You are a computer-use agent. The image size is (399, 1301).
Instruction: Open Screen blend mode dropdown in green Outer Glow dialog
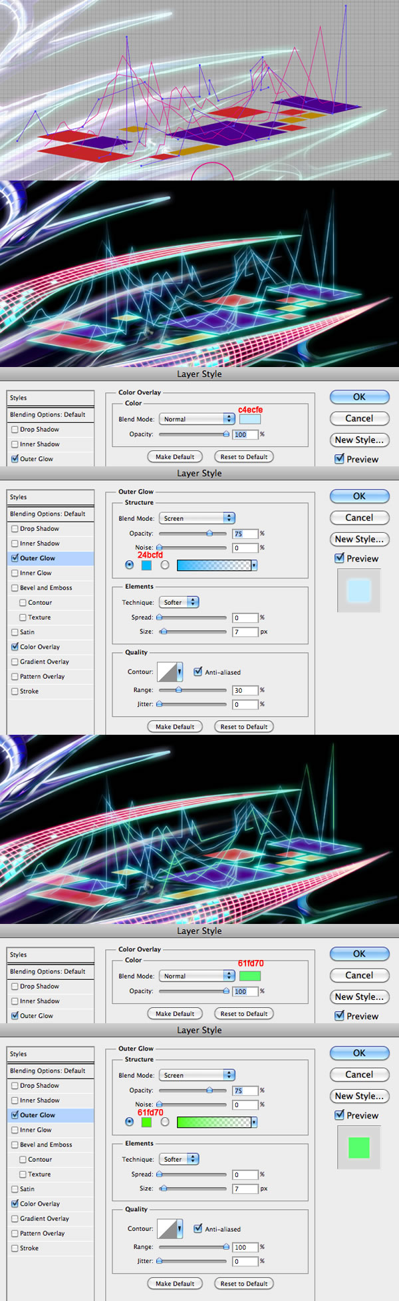pyautogui.click(x=197, y=1075)
